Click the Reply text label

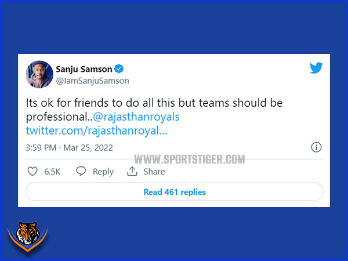tap(103, 172)
